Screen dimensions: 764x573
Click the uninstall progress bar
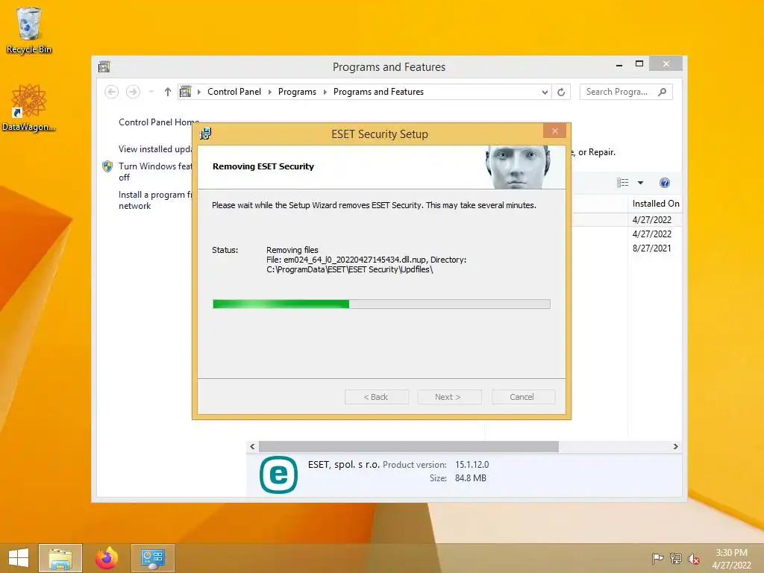tap(381, 304)
